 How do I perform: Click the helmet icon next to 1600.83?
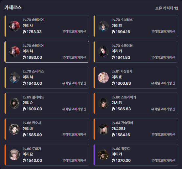(113, 83)
